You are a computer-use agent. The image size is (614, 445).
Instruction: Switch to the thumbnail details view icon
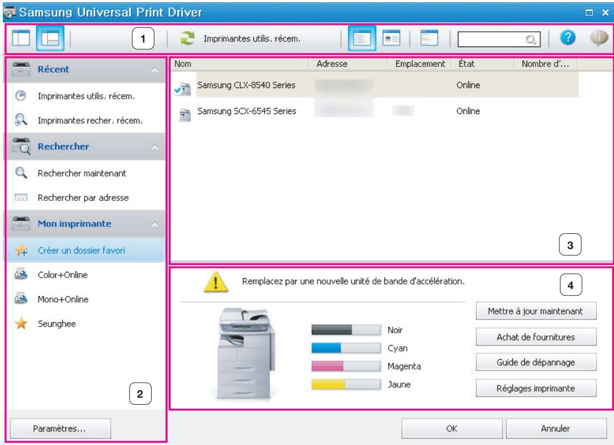391,39
